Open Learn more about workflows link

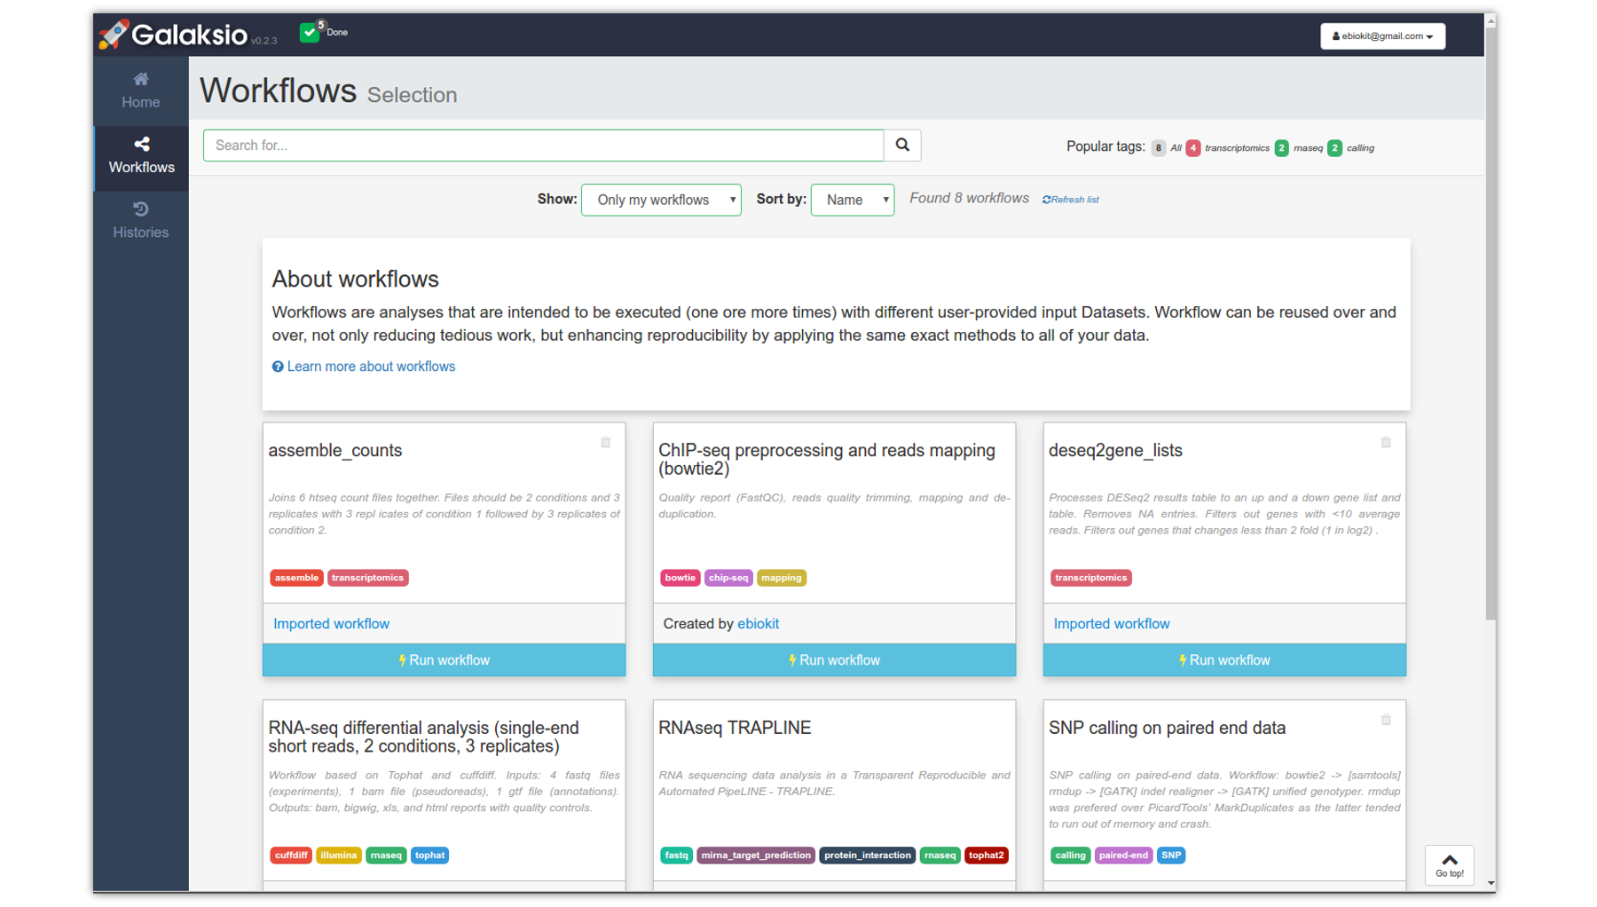[371, 367]
